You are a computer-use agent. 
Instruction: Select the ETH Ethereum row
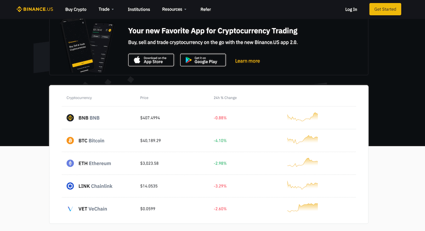tap(209, 163)
